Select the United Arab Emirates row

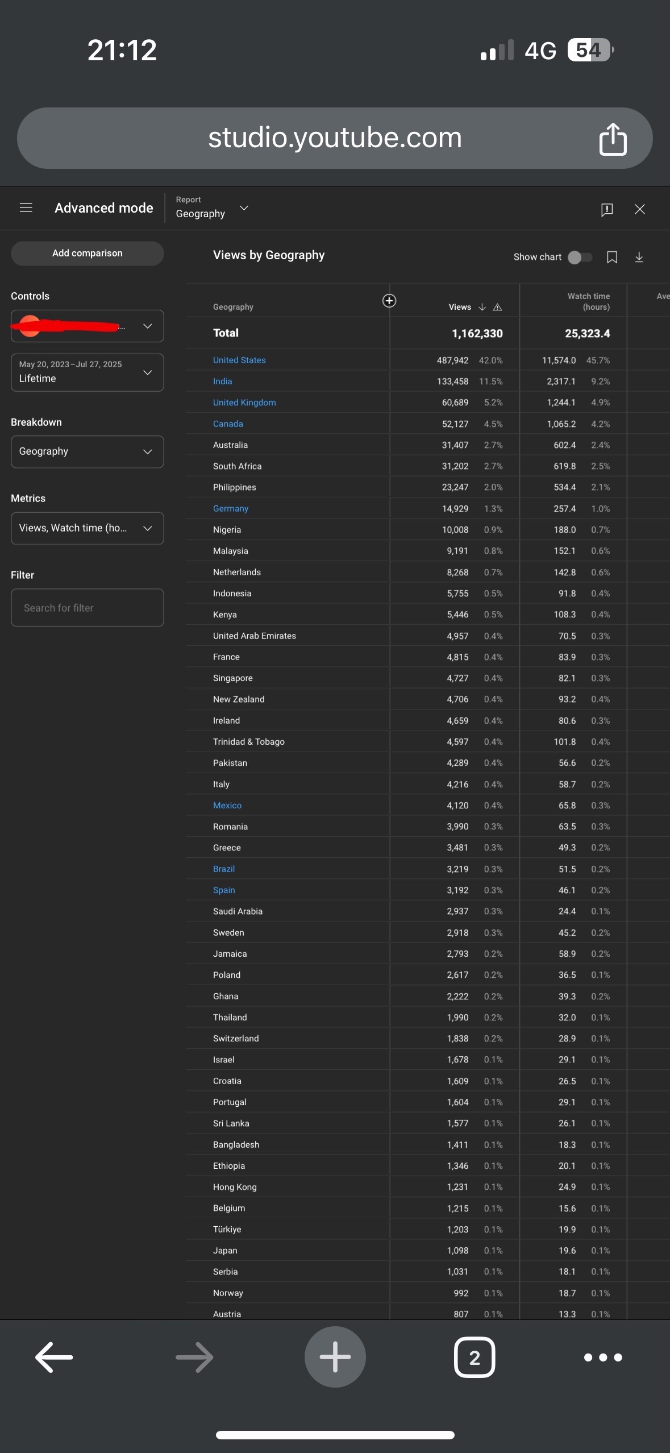coord(427,636)
